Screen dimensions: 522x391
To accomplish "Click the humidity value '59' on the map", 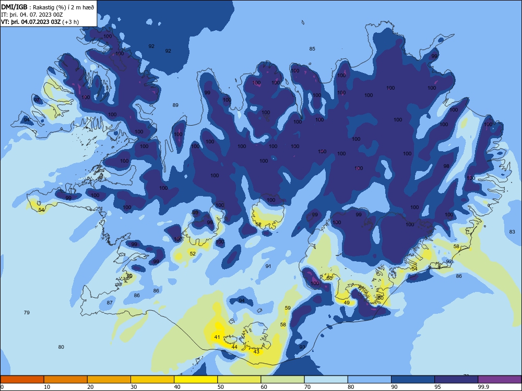I will (x=288, y=308).
